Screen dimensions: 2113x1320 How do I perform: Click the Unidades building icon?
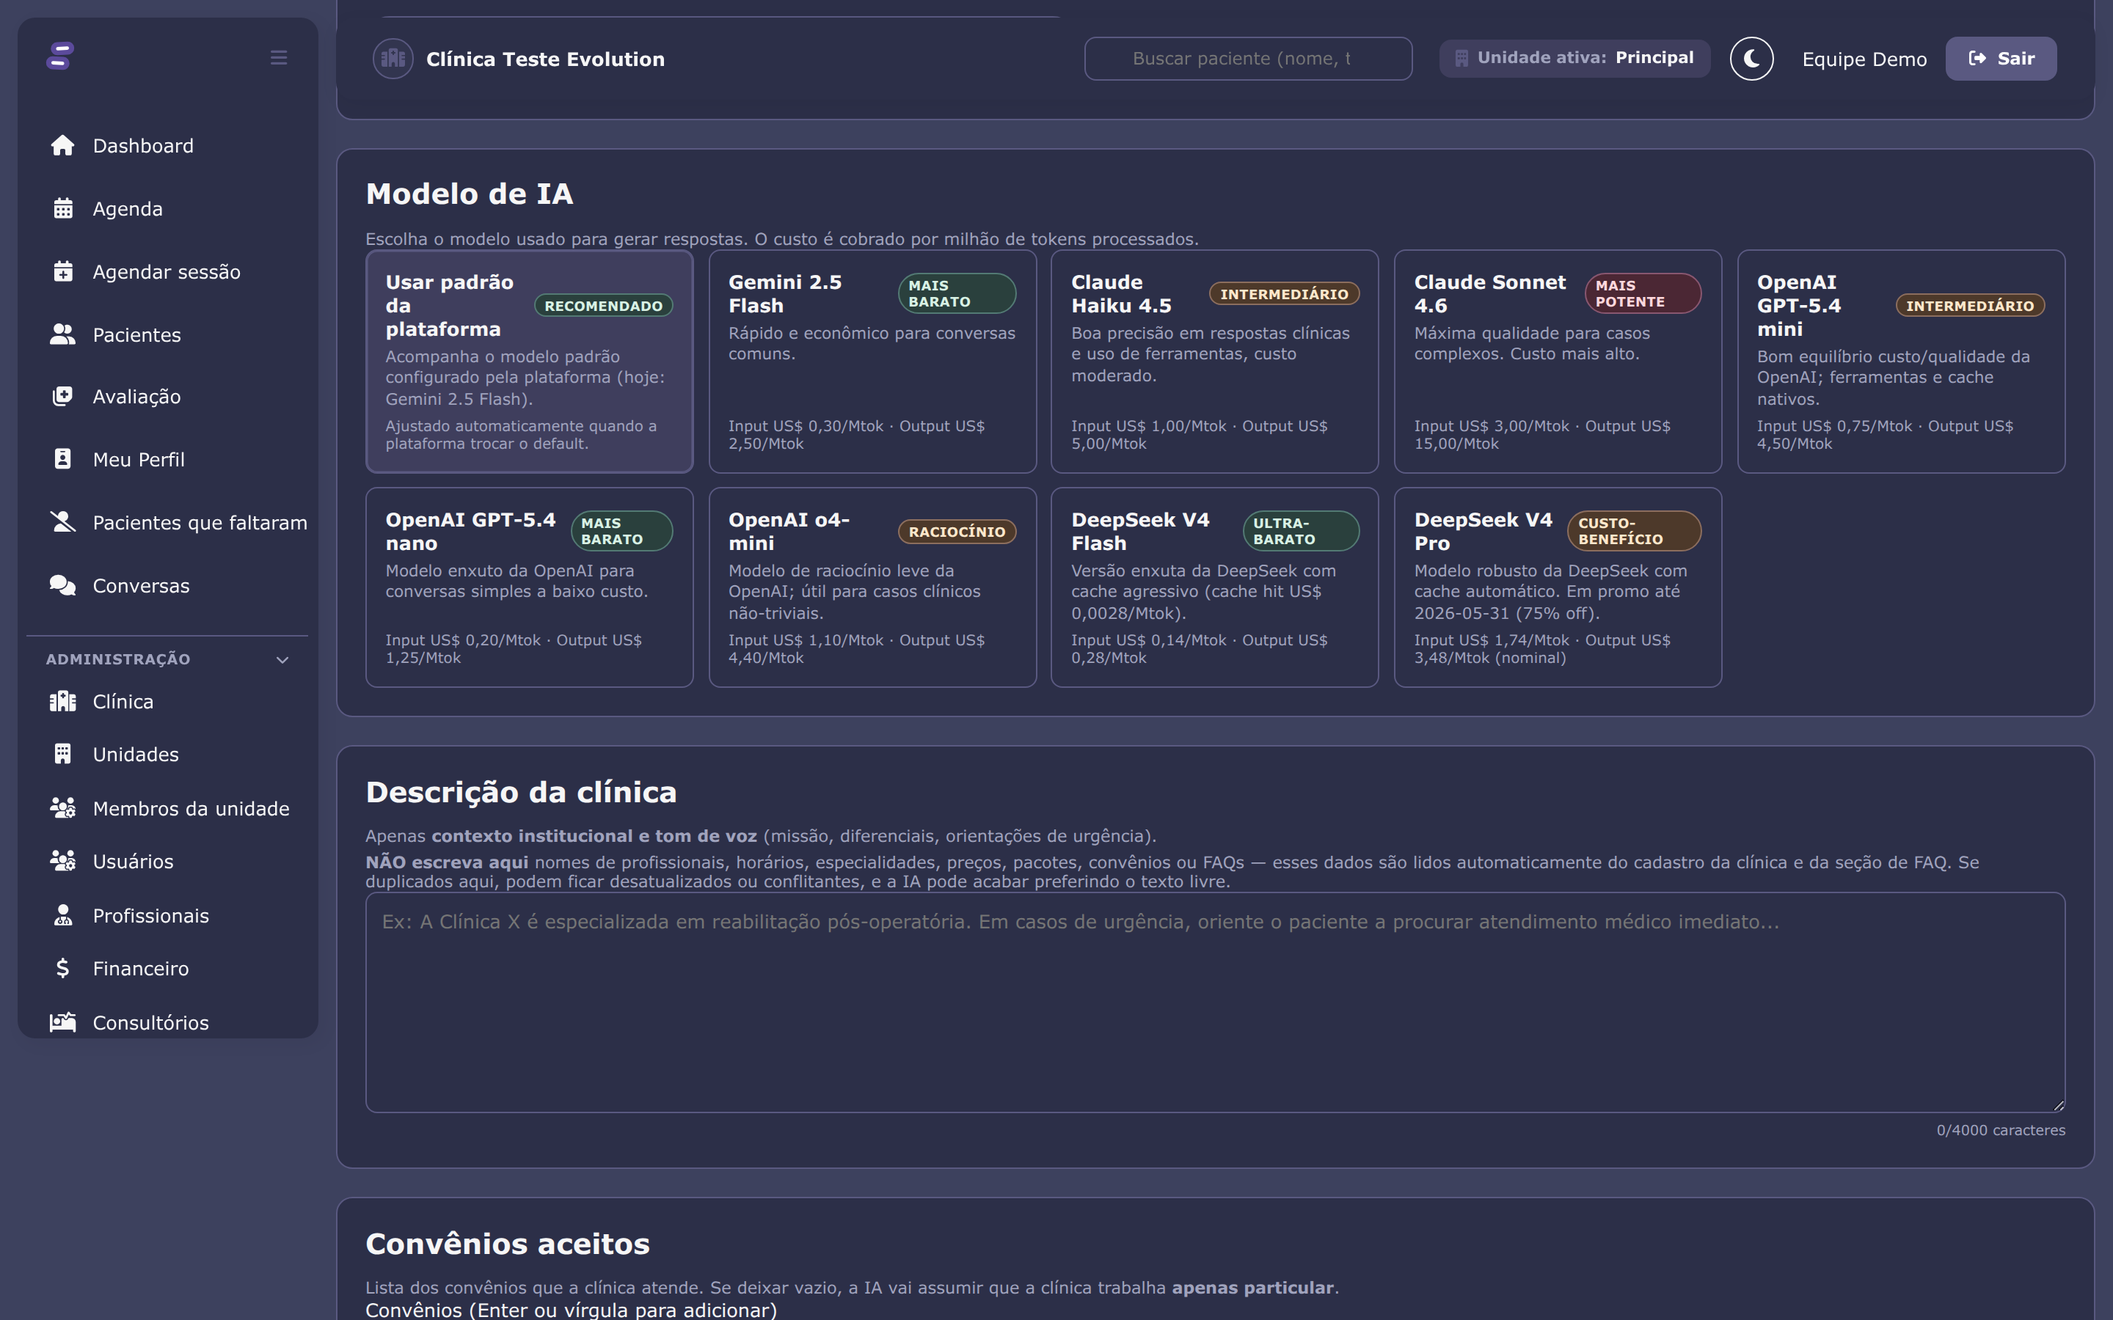[x=63, y=753]
